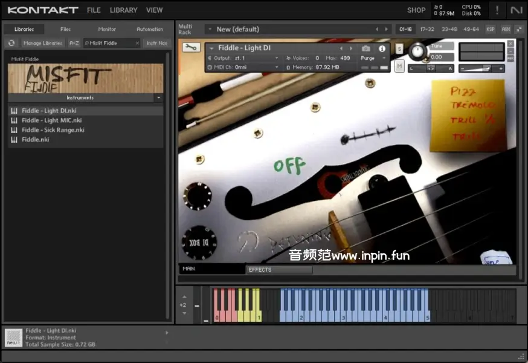Switch to the Files tab
This screenshot has width=528, height=363.
click(65, 29)
